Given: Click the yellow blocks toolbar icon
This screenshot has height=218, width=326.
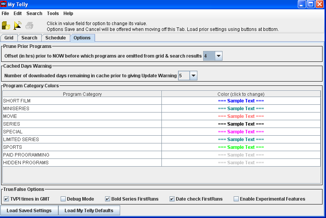Looking at the screenshot, I should point(6,26).
